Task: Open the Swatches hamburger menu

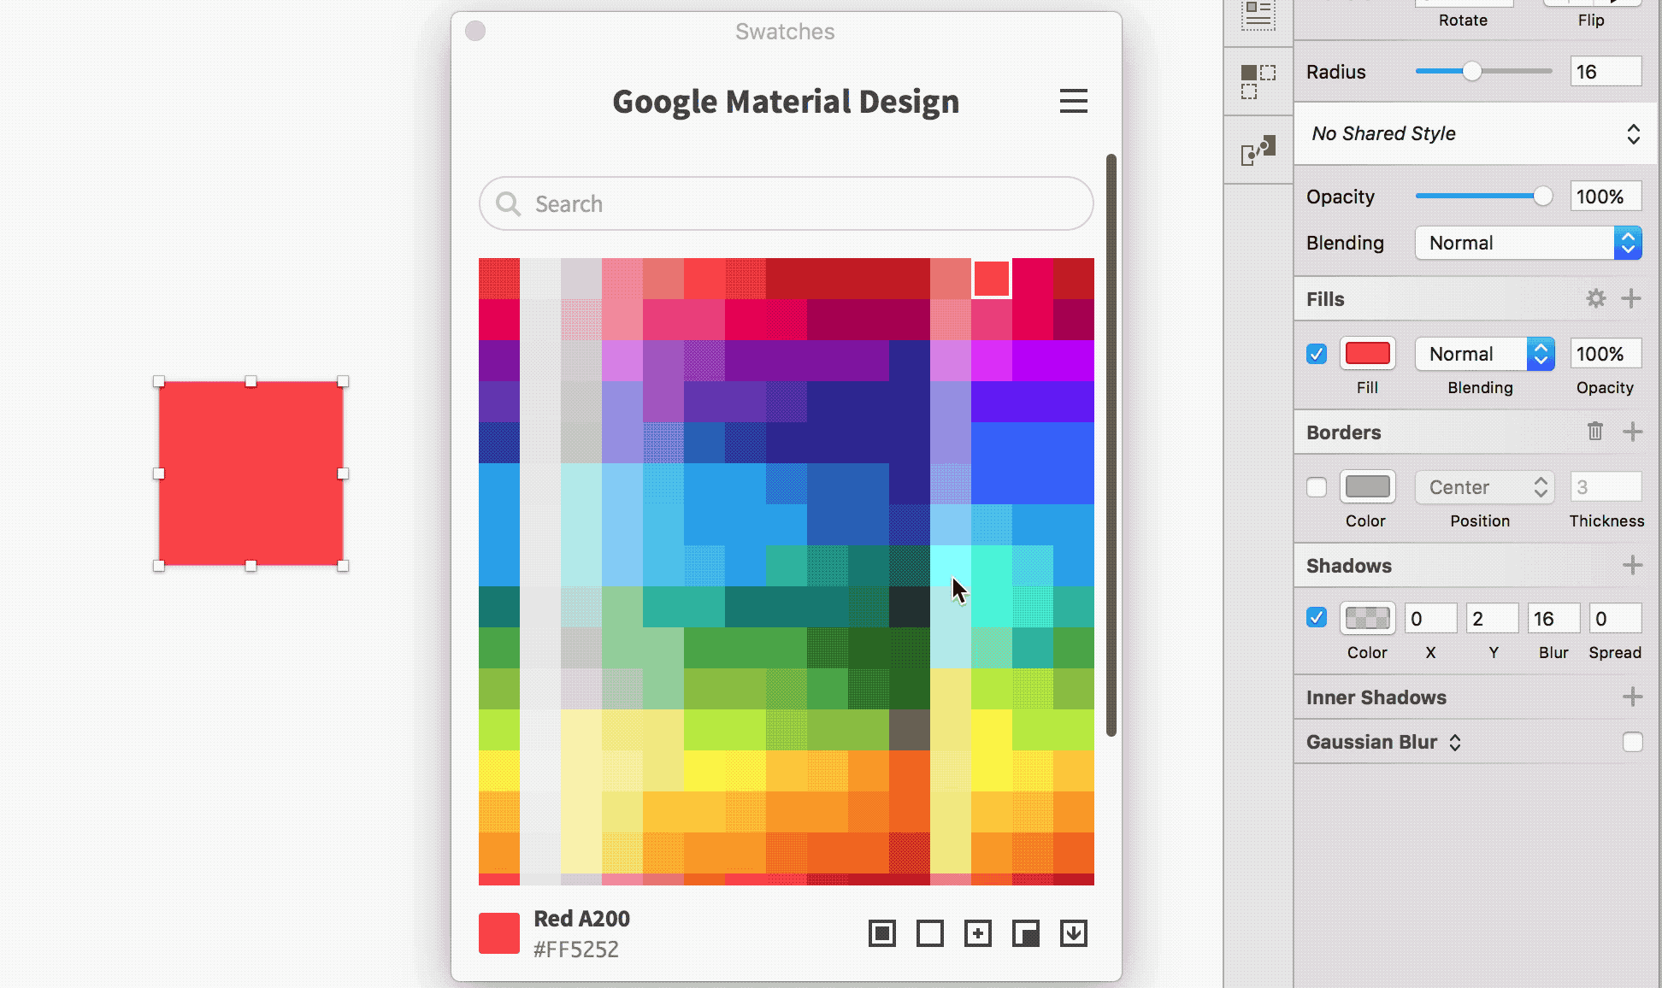Action: click(x=1073, y=101)
